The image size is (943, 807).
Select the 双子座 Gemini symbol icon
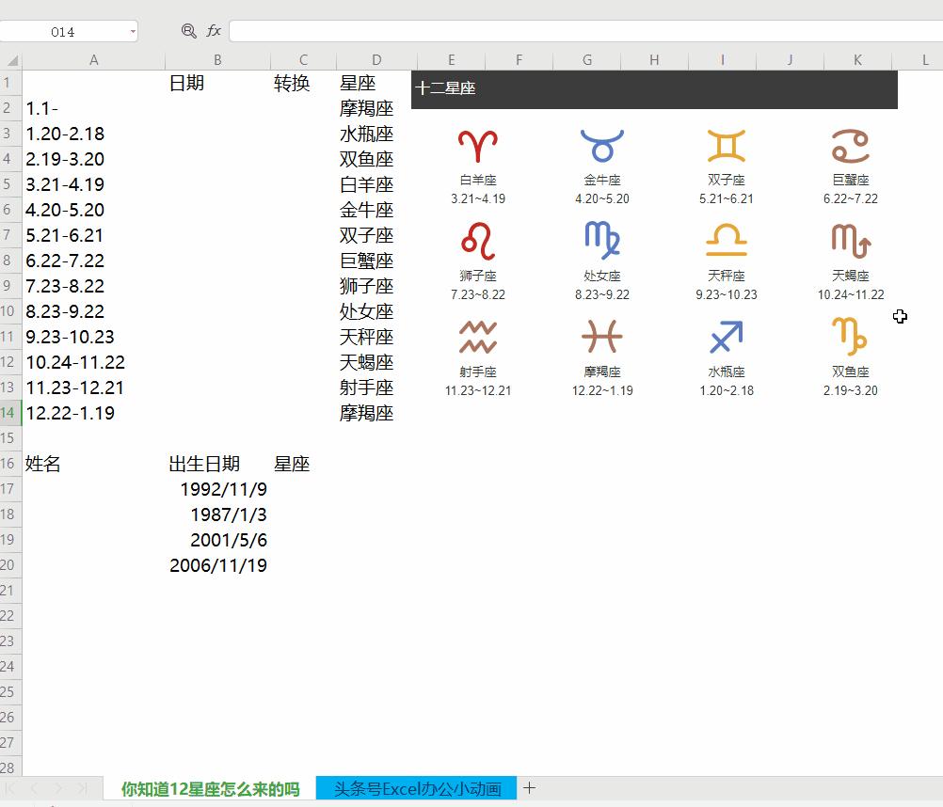click(x=725, y=143)
